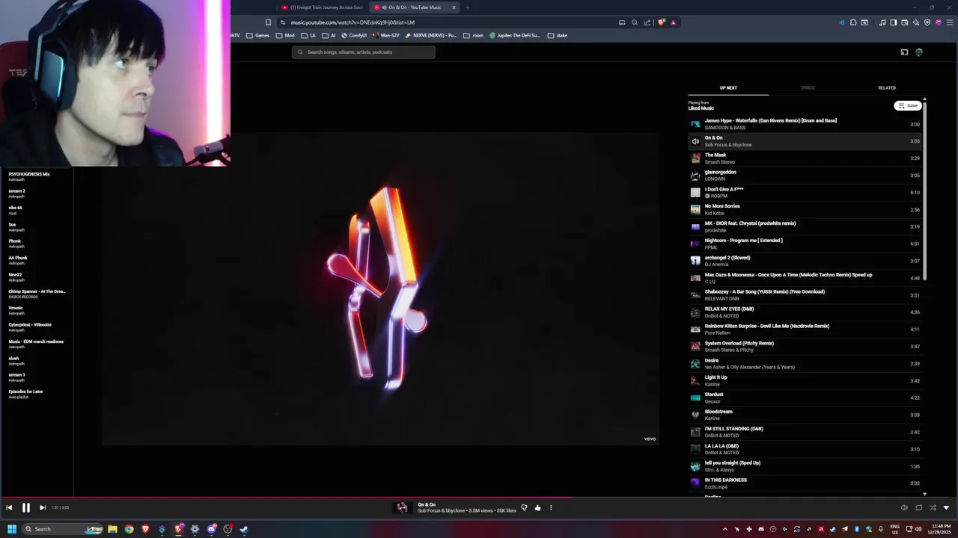Show hidden system tray icons
958x538 pixels.
[x=724, y=529]
